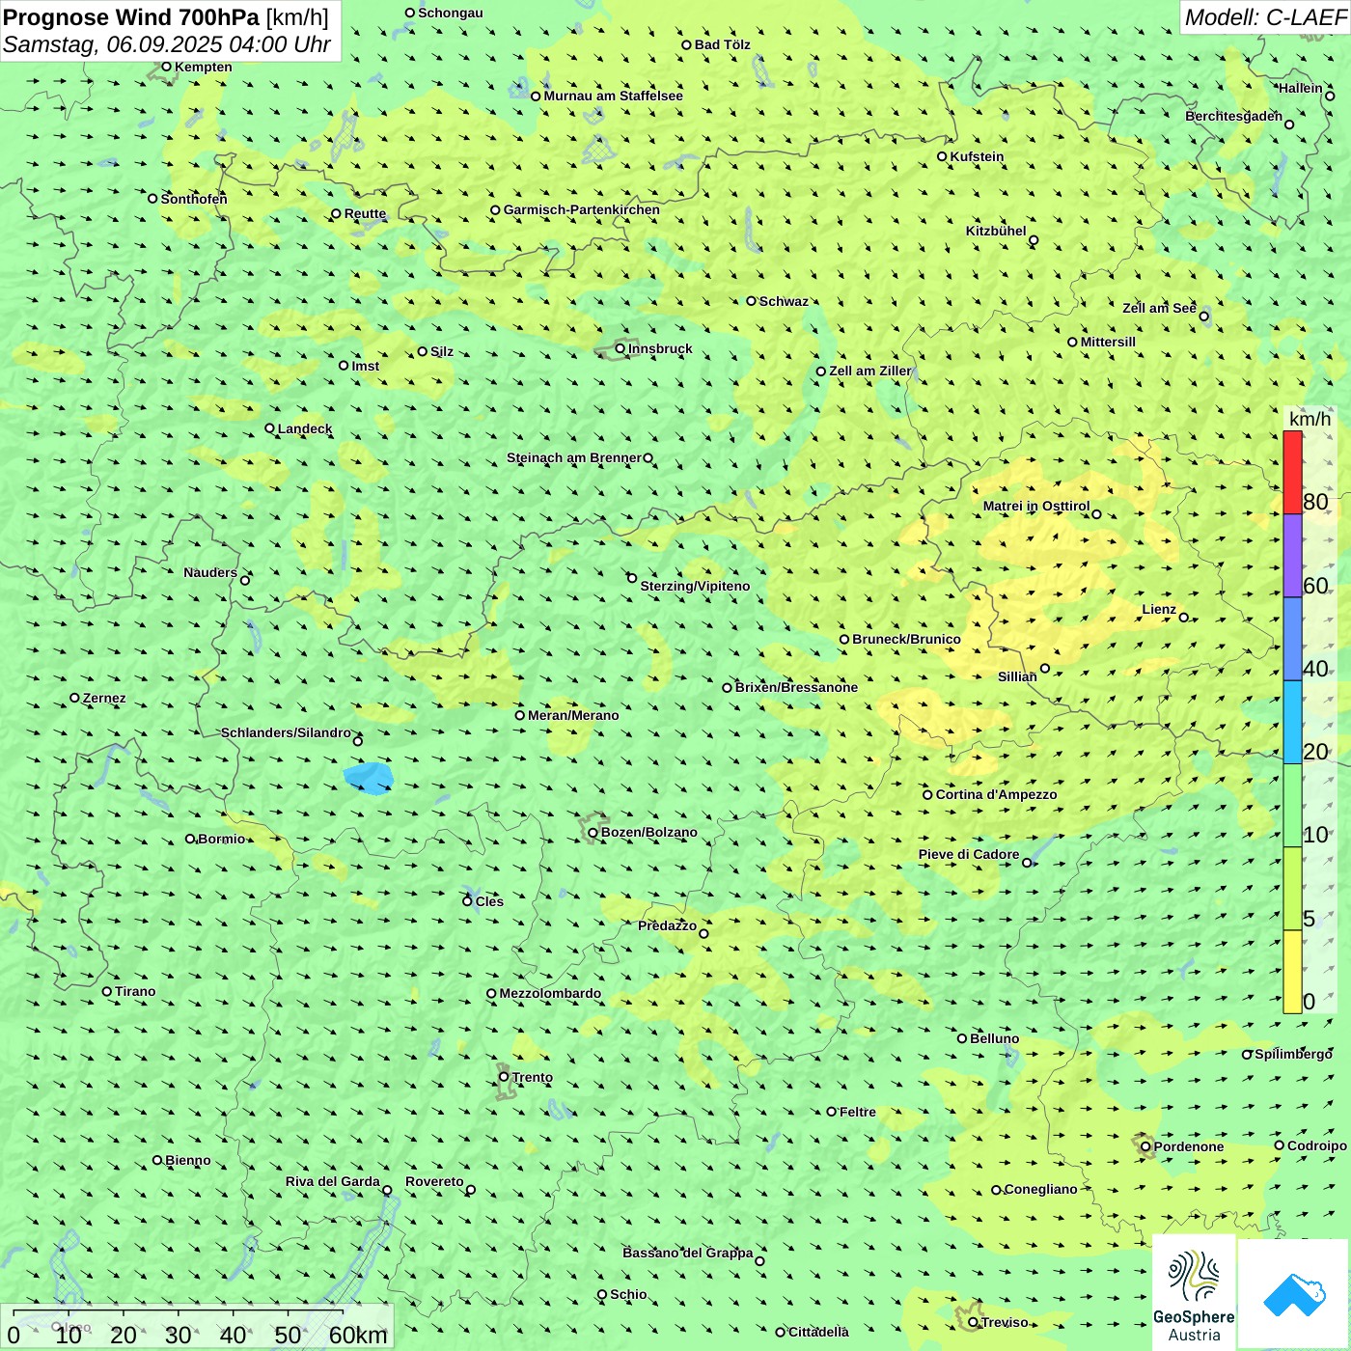Click the Bassano del Grappa label

tap(688, 1253)
